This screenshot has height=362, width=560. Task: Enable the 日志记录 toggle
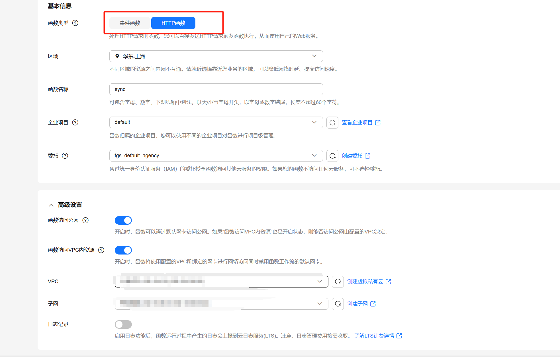[123, 324]
